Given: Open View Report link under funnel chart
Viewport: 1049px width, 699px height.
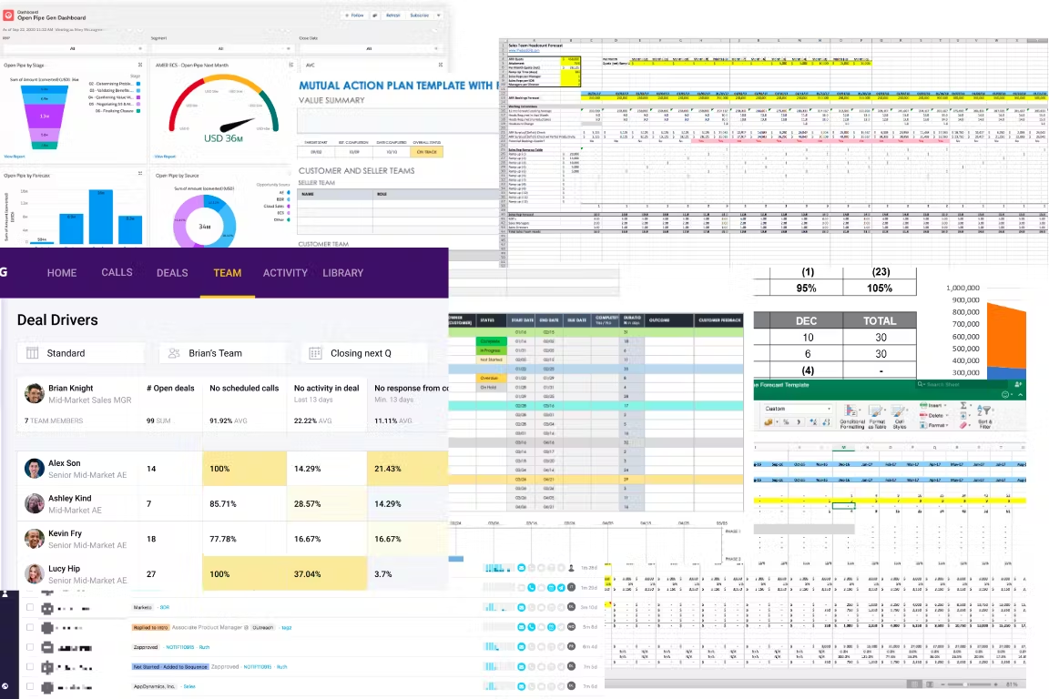Looking at the screenshot, I should pyautogui.click(x=15, y=157).
